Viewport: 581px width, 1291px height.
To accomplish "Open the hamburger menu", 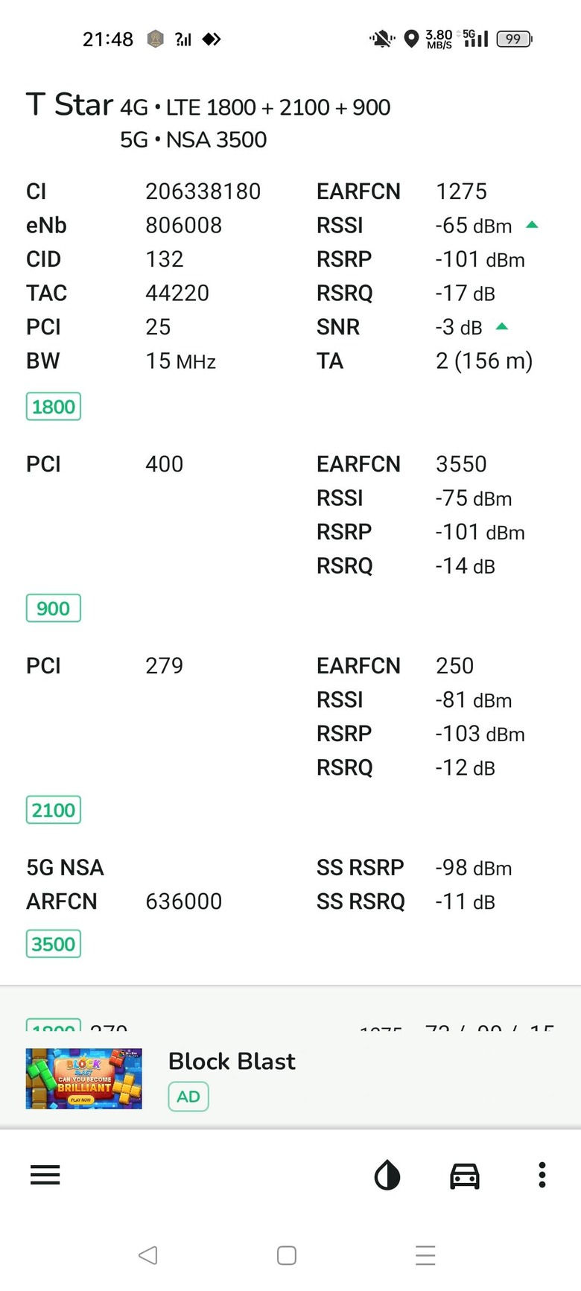I will click(x=45, y=1175).
